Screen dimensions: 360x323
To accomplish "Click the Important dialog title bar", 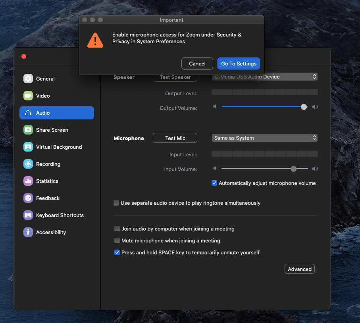I will coord(171,20).
